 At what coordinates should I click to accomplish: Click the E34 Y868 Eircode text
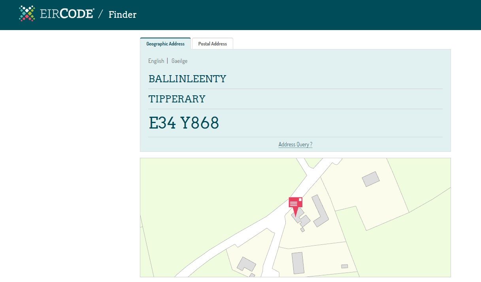tap(184, 123)
